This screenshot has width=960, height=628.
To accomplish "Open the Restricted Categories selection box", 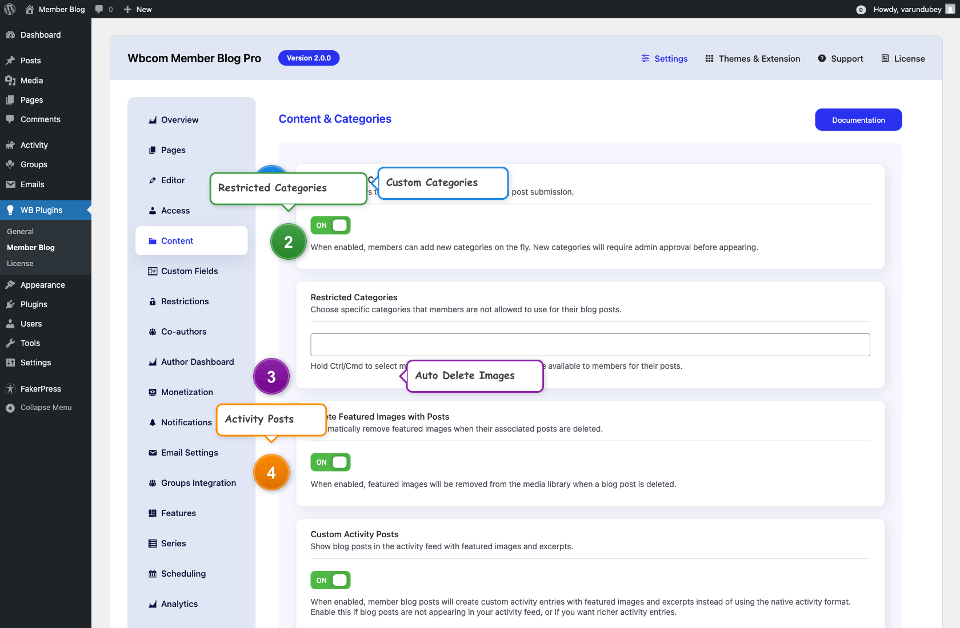I will [x=590, y=344].
